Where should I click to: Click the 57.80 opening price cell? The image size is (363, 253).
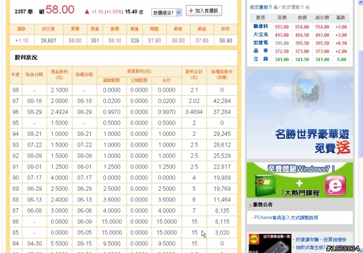pyautogui.click(x=154, y=41)
